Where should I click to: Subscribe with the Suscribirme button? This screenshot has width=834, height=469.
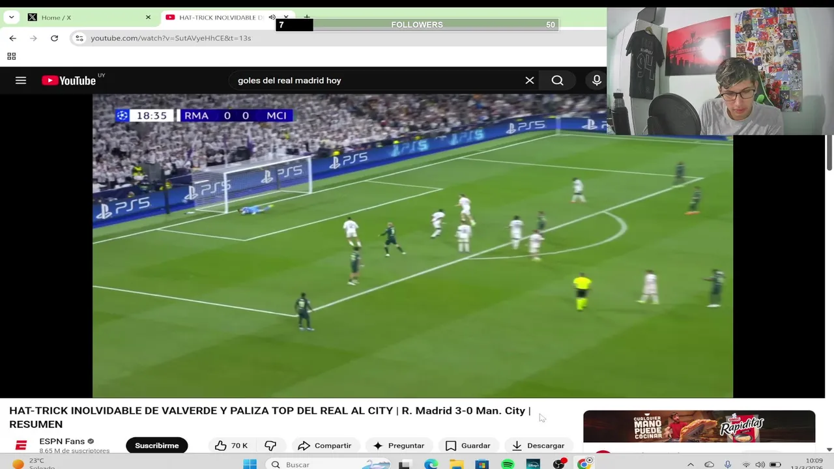157,446
